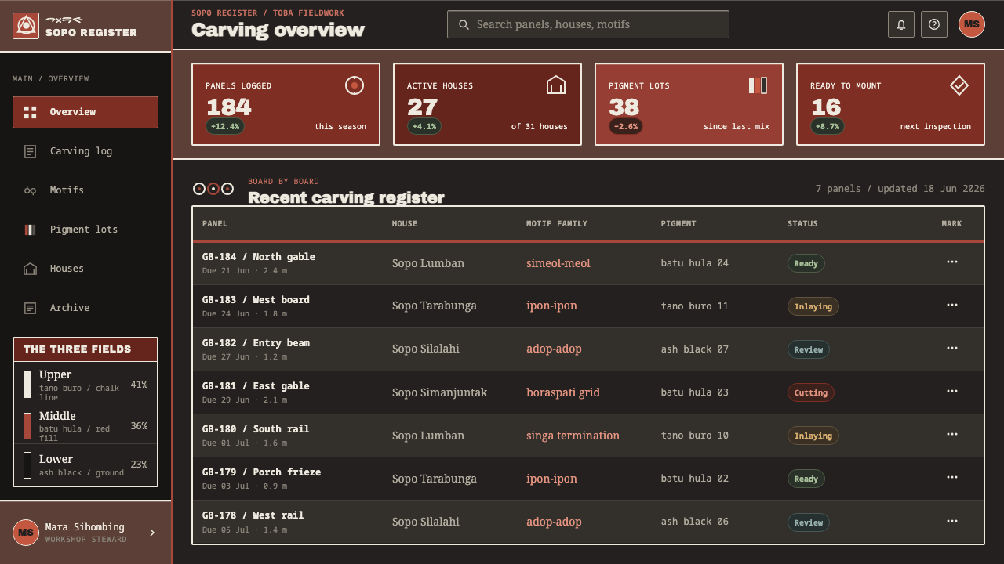Open row actions for GB-181 East gable
The image size is (1004, 564).
pyautogui.click(x=952, y=392)
